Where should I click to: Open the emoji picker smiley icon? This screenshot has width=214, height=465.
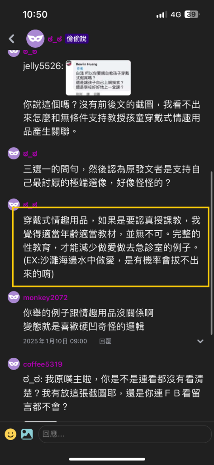coord(10,435)
